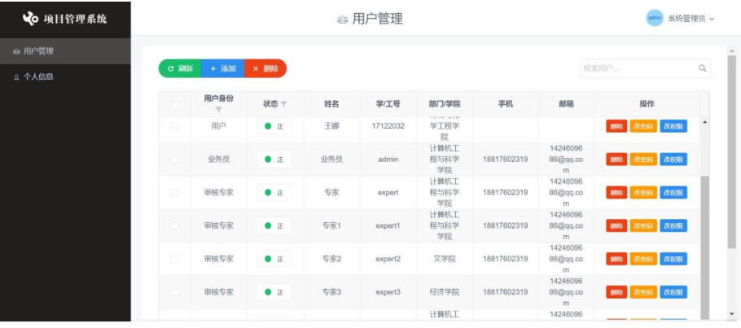Toggle the status switch for the expert3 row
The height and width of the screenshot is (328, 741).
click(x=274, y=292)
